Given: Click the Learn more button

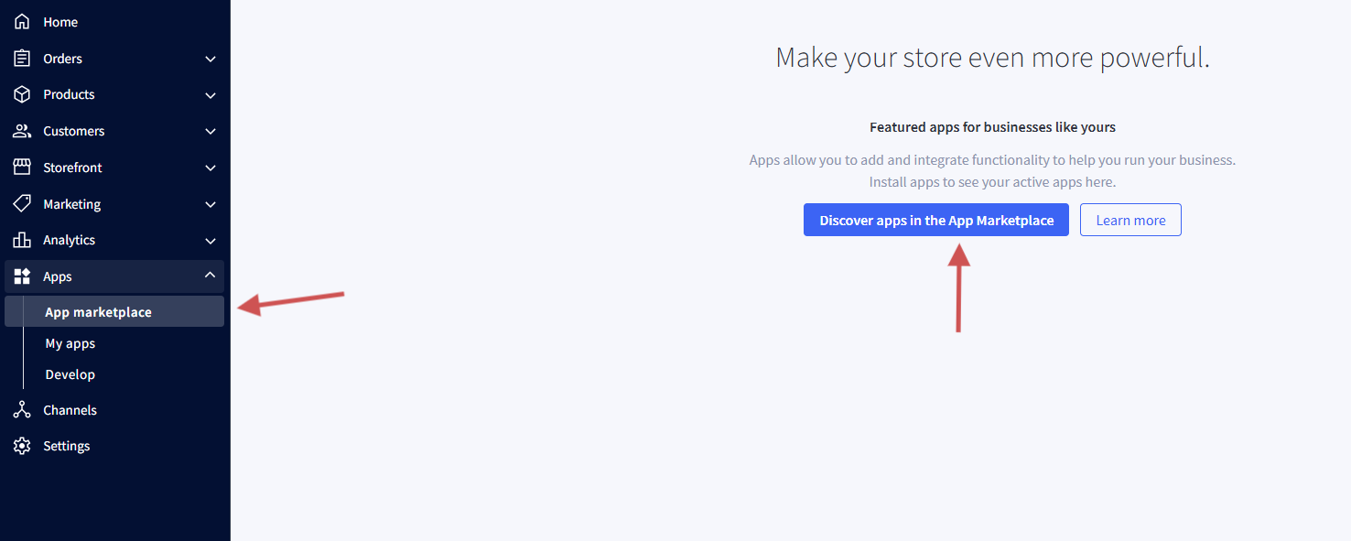Looking at the screenshot, I should point(1130,220).
